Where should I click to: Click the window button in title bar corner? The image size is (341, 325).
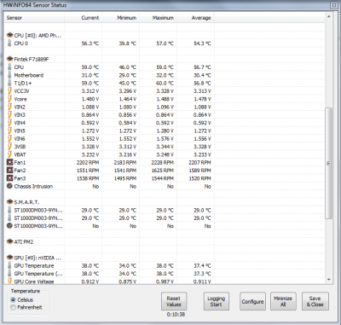[x=333, y=5]
